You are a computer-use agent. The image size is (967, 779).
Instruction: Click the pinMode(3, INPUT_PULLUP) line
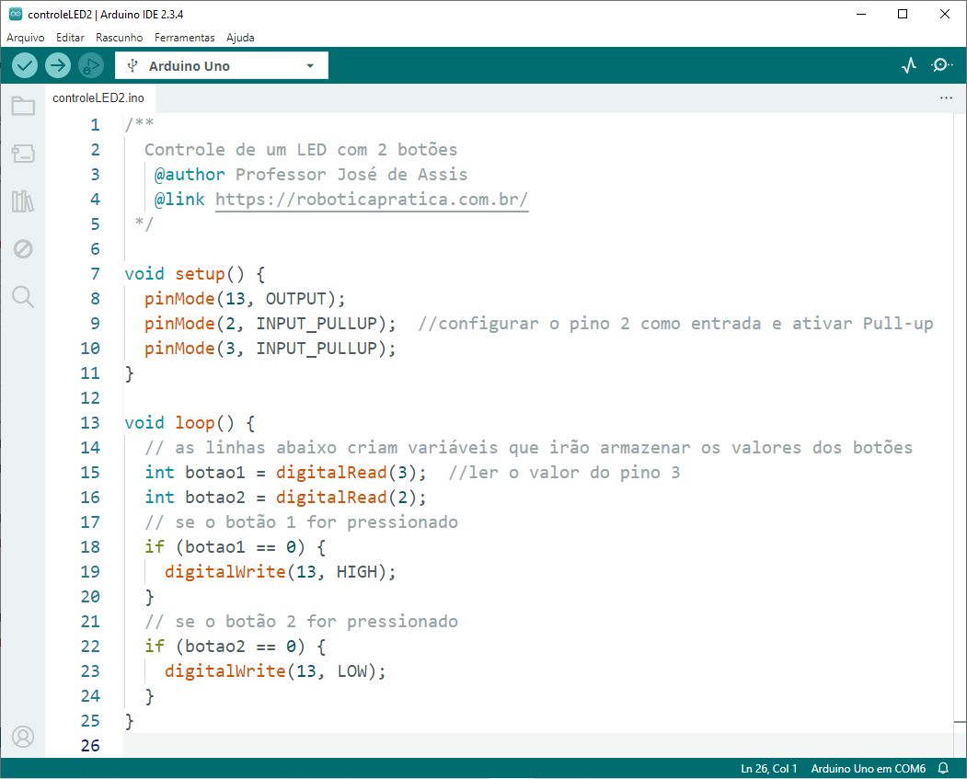(271, 349)
